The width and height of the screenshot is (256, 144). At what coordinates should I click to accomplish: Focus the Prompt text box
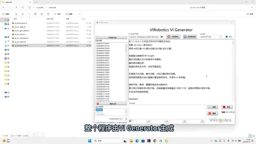click(x=167, y=112)
